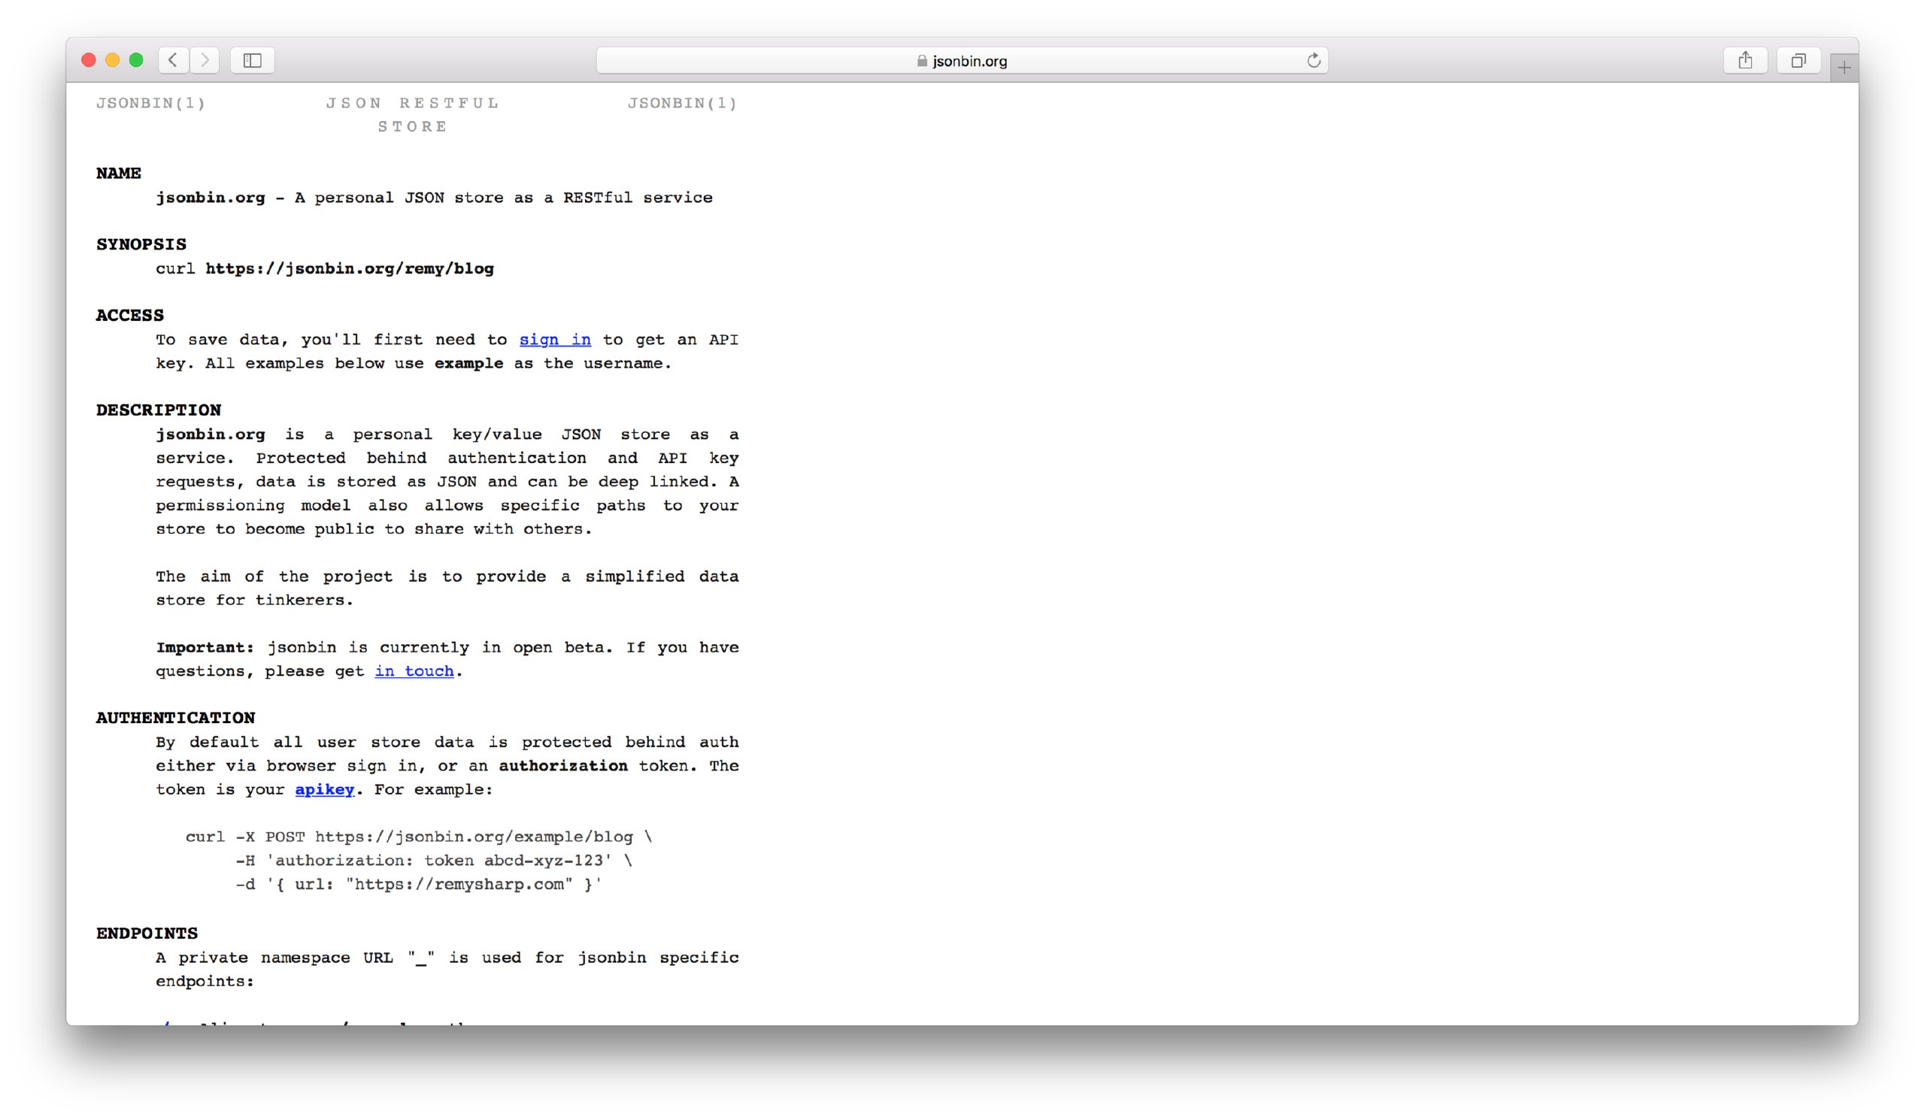Show all tabs overview
This screenshot has width=1925, height=1120.
tap(1799, 60)
